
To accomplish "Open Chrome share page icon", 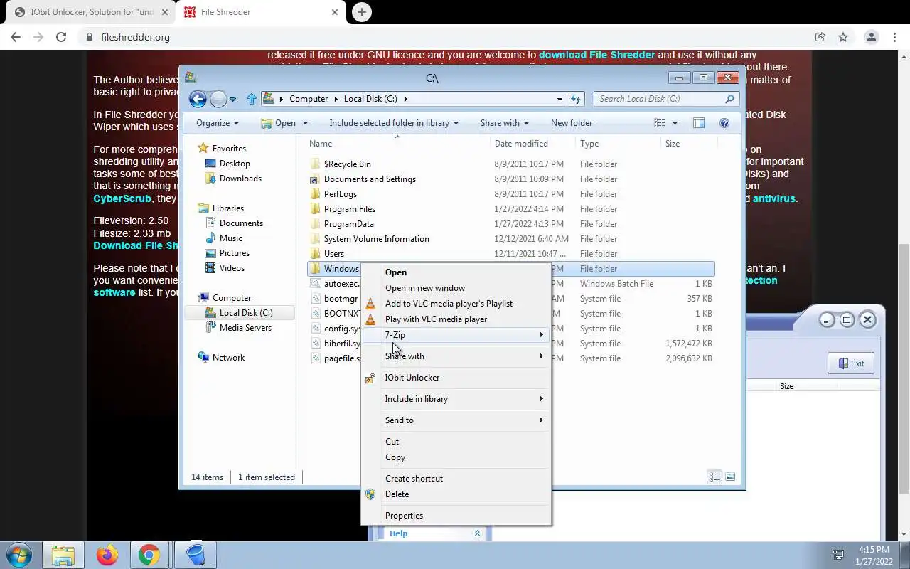I will click(x=820, y=37).
